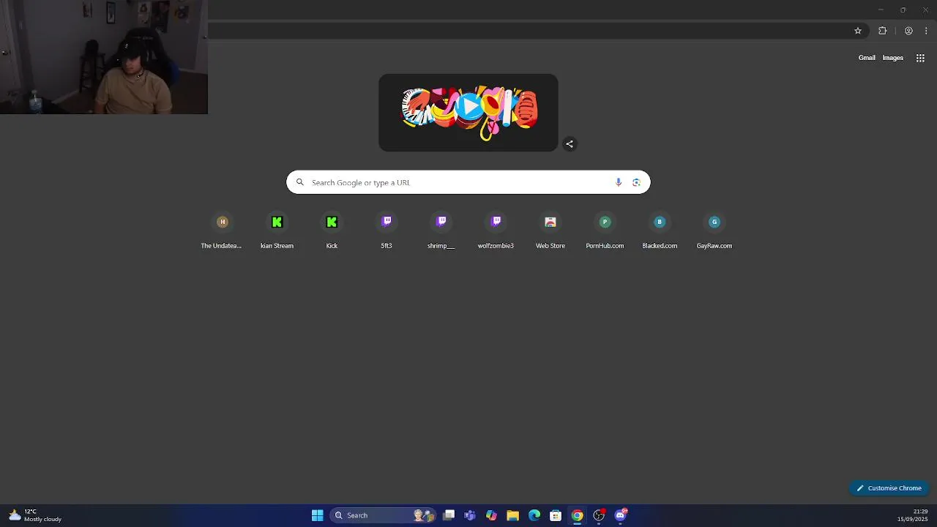Image resolution: width=937 pixels, height=527 pixels.
Task: Launch Microsoft Teams from the taskbar
Action: coord(470,515)
